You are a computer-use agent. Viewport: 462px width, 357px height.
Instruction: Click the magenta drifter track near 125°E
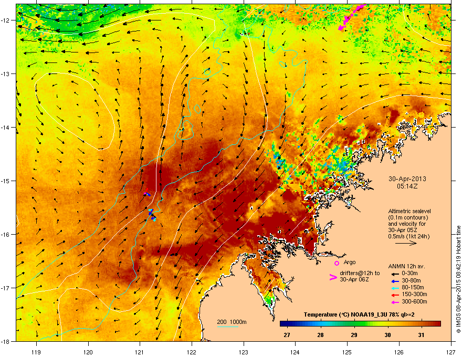click(352, 16)
